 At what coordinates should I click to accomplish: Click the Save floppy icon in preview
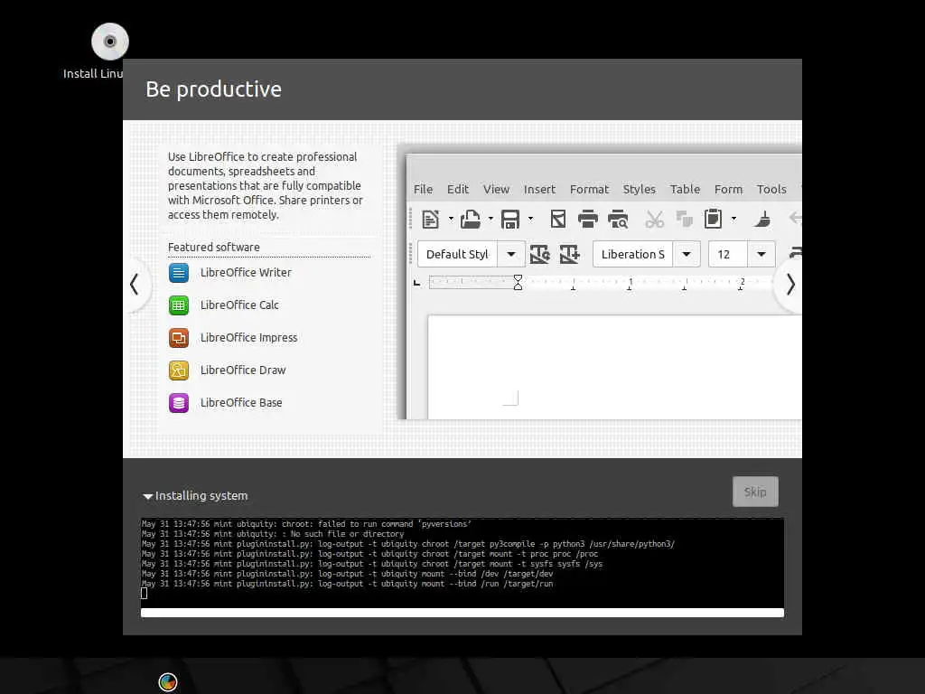pos(510,219)
